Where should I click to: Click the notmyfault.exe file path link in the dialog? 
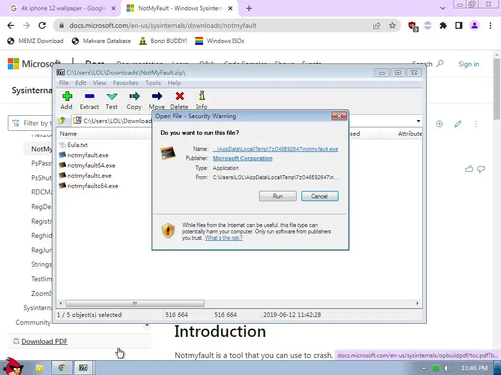(x=275, y=149)
